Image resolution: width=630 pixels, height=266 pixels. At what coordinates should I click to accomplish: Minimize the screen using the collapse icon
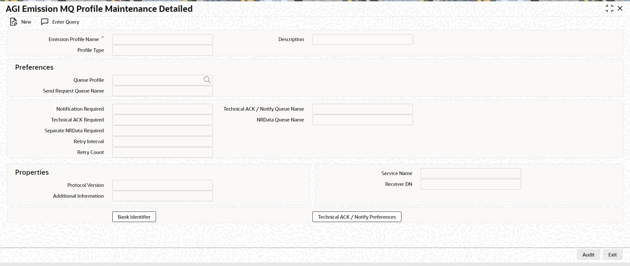(x=609, y=9)
